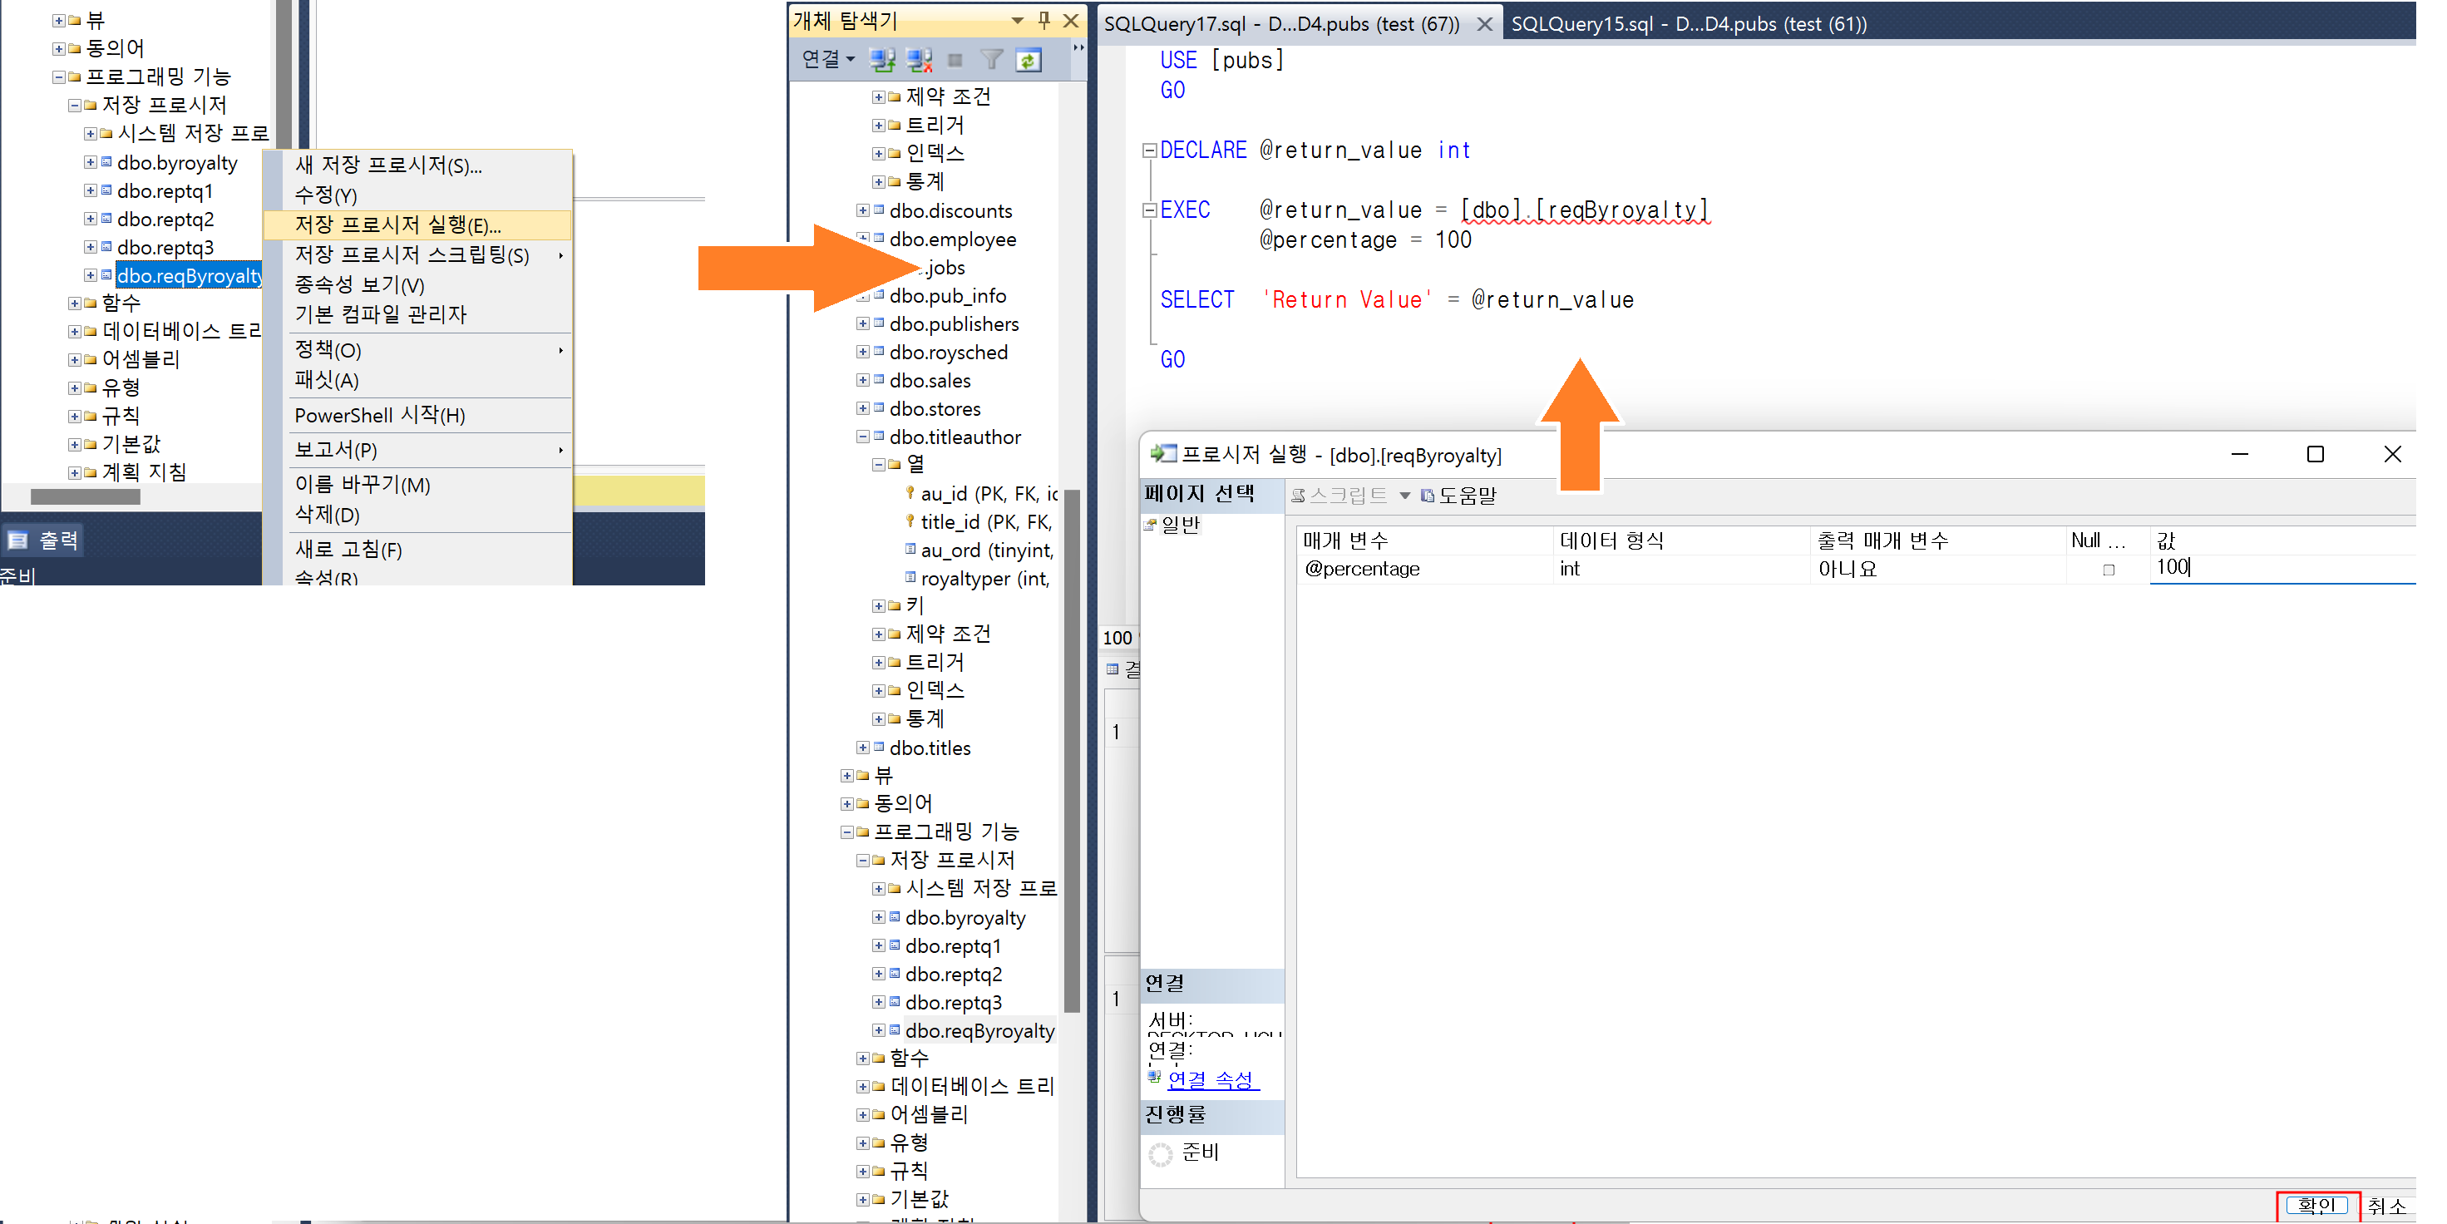Click the filter funnel icon

[x=991, y=60]
